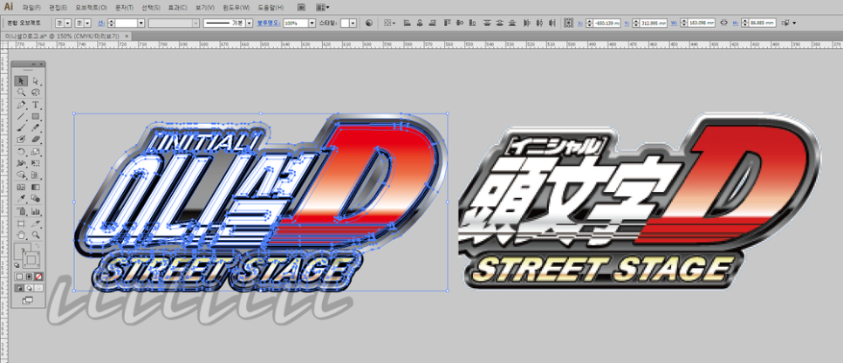Open the 오브젝트(O) menu
The width and height of the screenshot is (843, 363).
[91, 8]
